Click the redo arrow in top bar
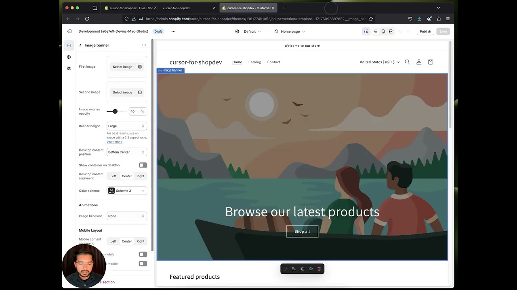This screenshot has width=517, height=290. point(408,31)
